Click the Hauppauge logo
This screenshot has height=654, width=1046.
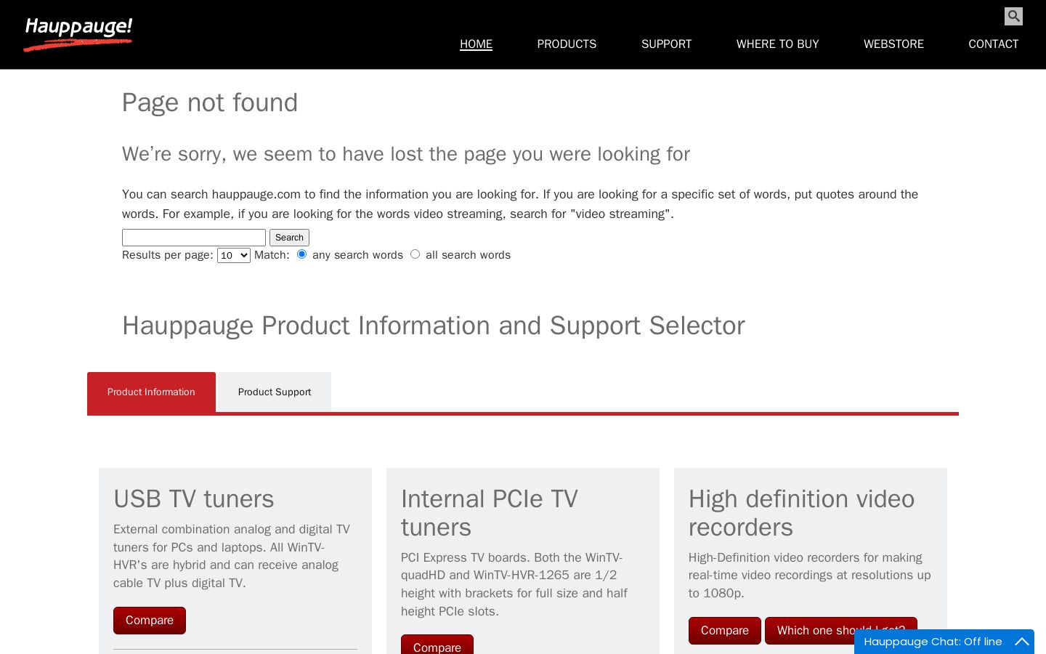point(78,34)
